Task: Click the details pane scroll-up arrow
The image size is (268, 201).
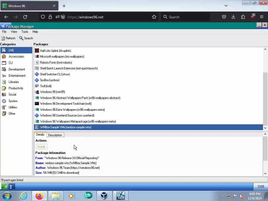Action: (x=265, y=134)
